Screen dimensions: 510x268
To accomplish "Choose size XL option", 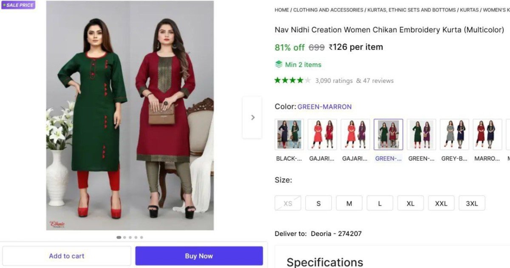I will point(410,203).
